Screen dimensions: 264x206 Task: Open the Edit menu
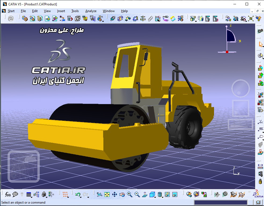35,11
